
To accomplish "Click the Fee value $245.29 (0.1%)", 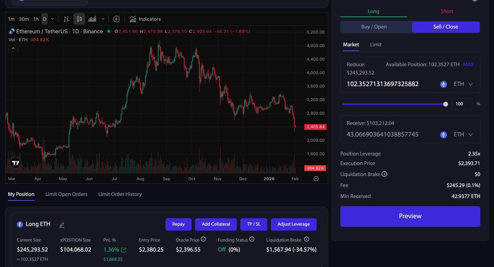I will pos(464,185).
